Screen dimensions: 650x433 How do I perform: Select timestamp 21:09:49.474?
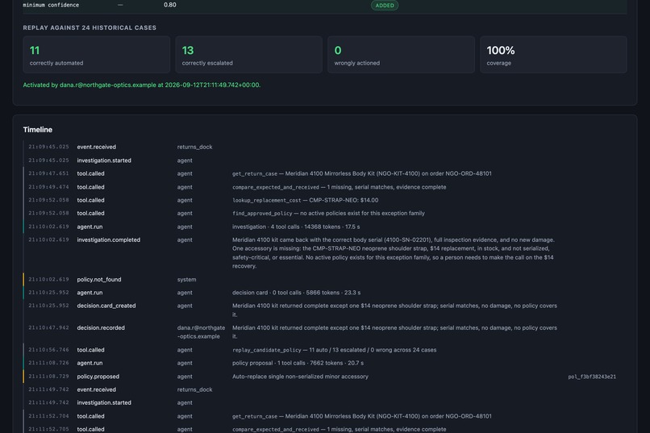[48, 187]
